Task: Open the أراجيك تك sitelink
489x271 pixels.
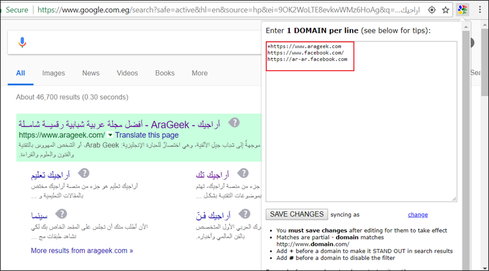Action: 212,175
